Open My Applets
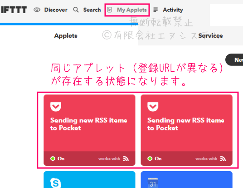The image size is (243, 188). (x=132, y=10)
